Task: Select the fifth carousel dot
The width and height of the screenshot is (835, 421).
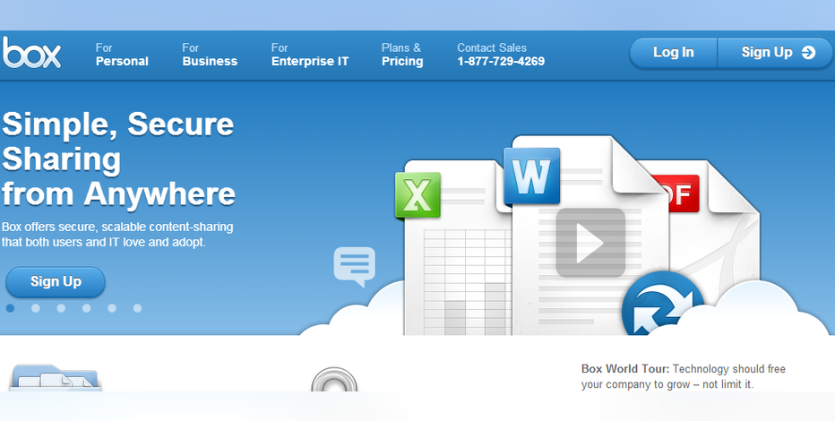Action: [x=112, y=308]
